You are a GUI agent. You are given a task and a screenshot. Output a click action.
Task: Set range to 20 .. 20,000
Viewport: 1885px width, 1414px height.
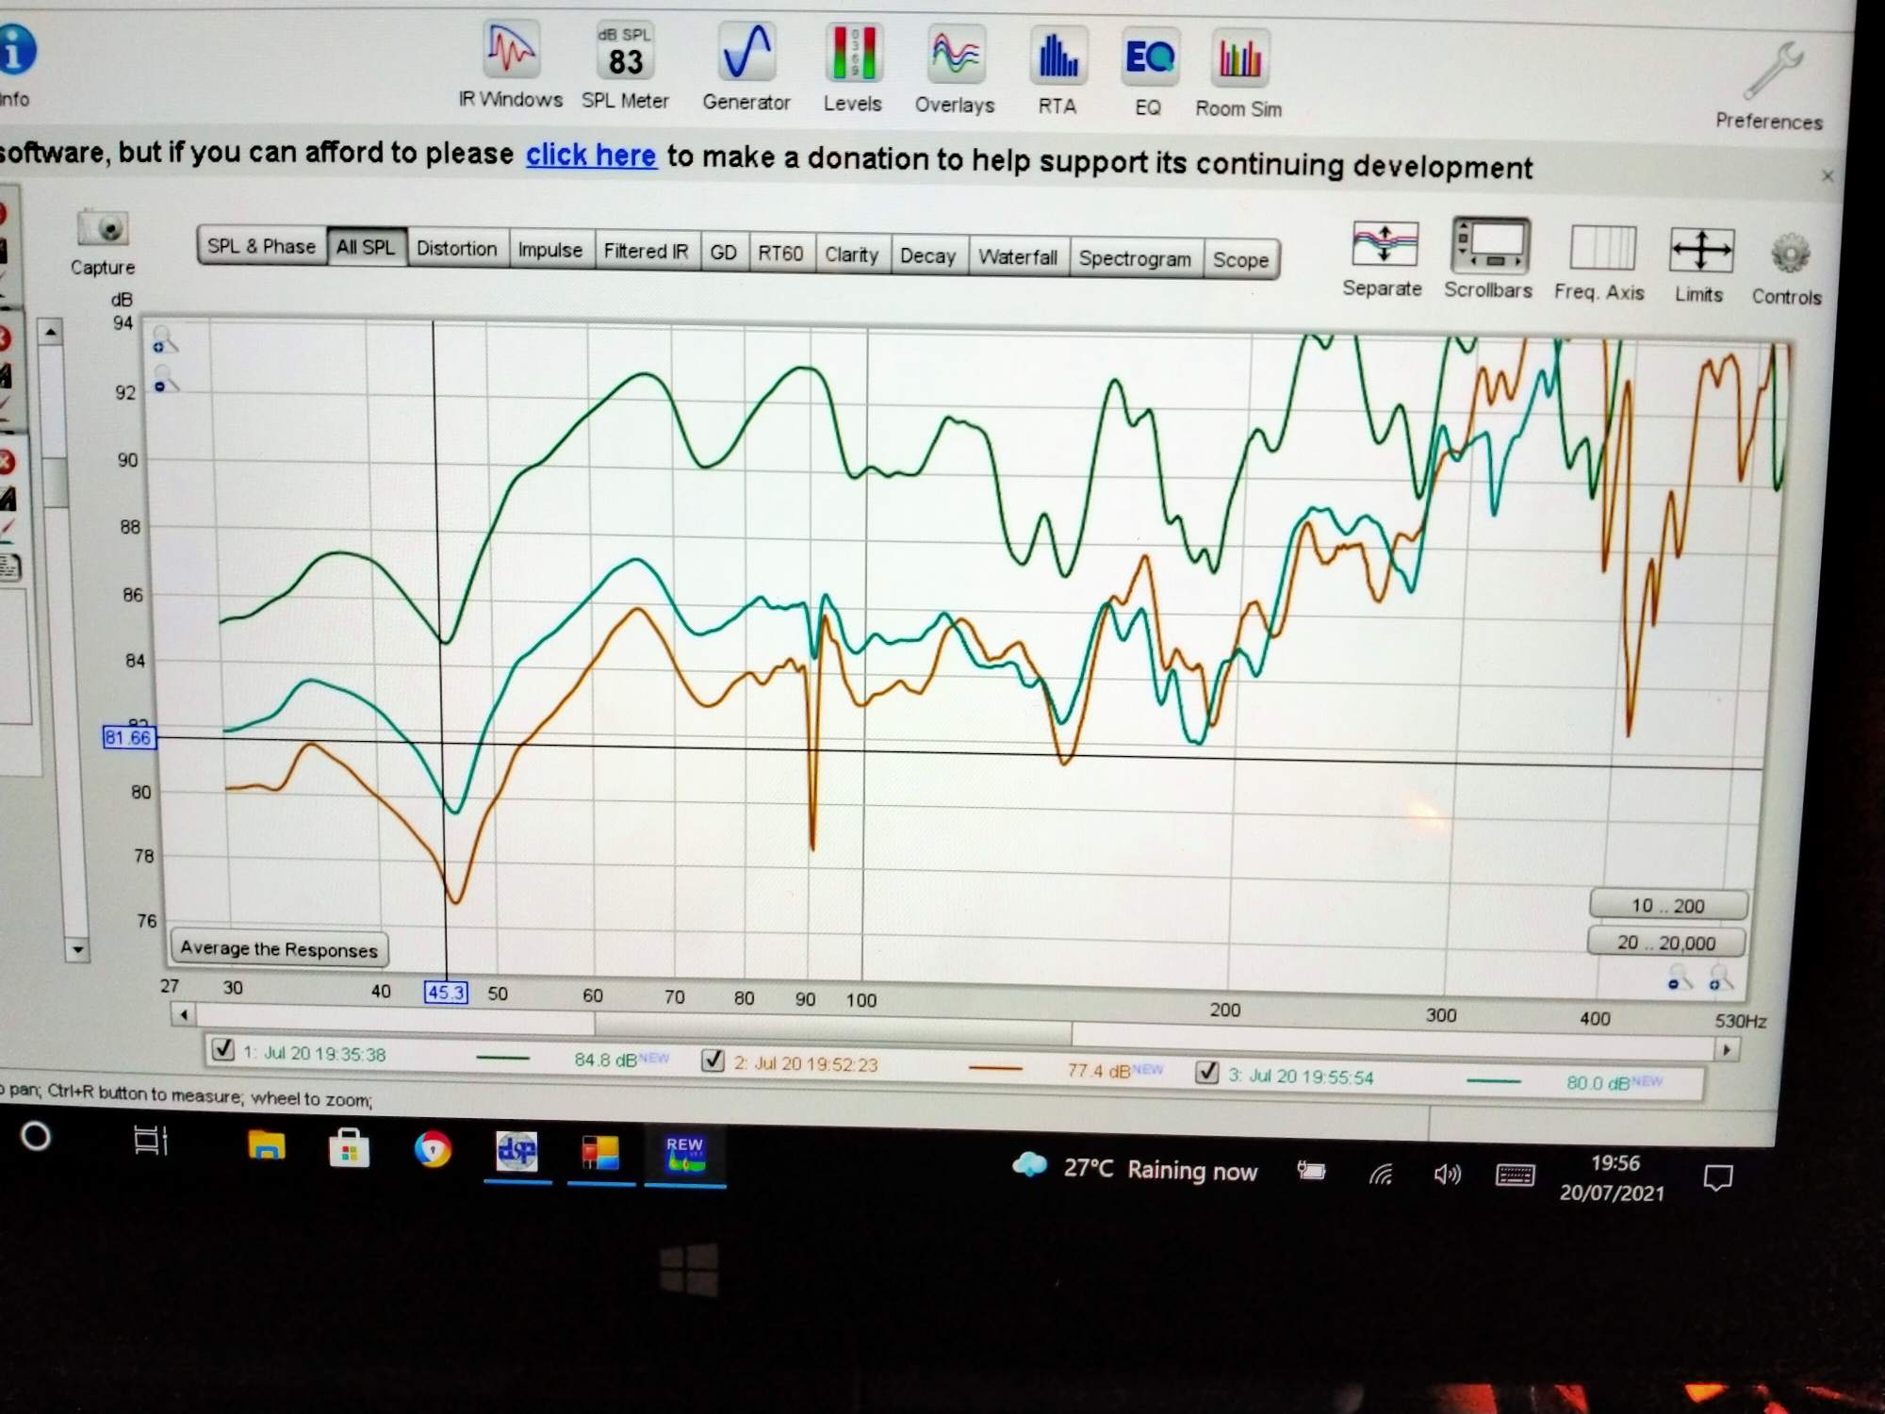(1666, 942)
